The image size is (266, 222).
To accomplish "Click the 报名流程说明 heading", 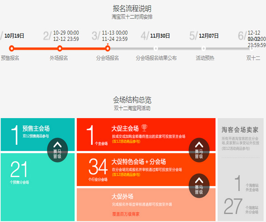I will [132, 9].
